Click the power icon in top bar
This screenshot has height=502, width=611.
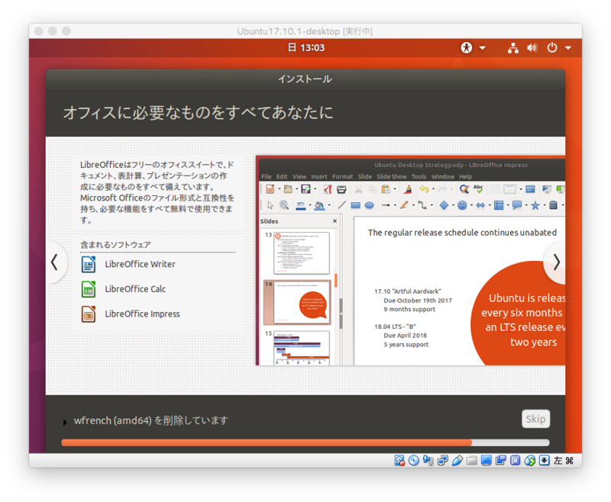point(551,48)
